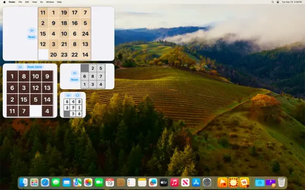Open Mail from the Dock

(67, 182)
